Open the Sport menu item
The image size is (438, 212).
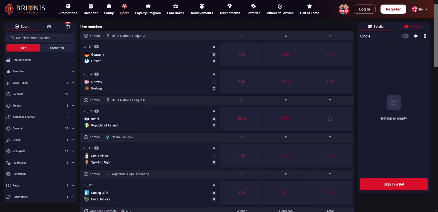tap(124, 9)
